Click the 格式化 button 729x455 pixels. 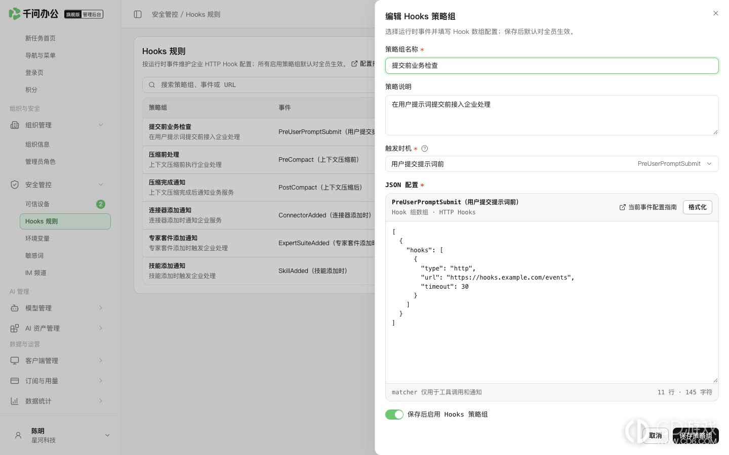click(698, 207)
